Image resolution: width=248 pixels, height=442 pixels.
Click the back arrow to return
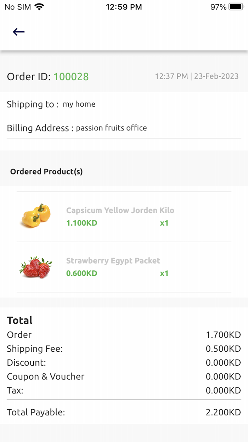click(x=18, y=32)
